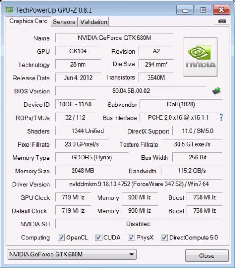235x268 pixels.
Task: Minimize the GPU-Z window
Action: (185, 10)
